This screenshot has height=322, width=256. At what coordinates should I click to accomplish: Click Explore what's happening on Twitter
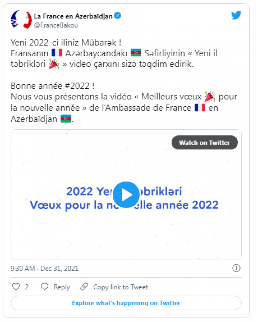126,303
